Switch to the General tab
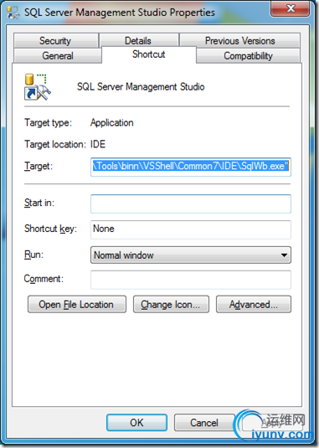Image resolution: width=319 pixels, height=448 pixels. click(58, 56)
